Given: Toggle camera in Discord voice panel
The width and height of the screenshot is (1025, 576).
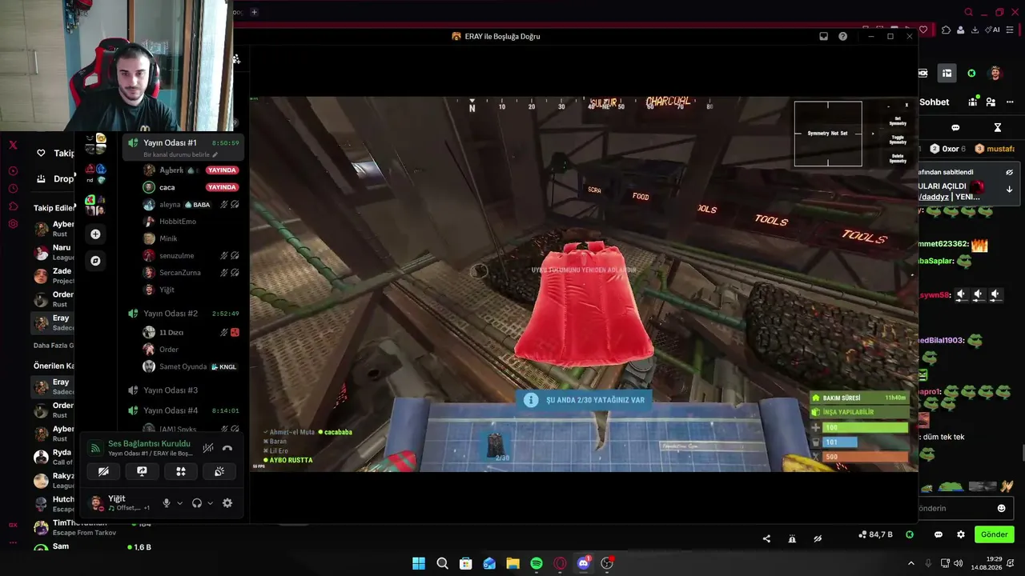Looking at the screenshot, I should pyautogui.click(x=103, y=472).
